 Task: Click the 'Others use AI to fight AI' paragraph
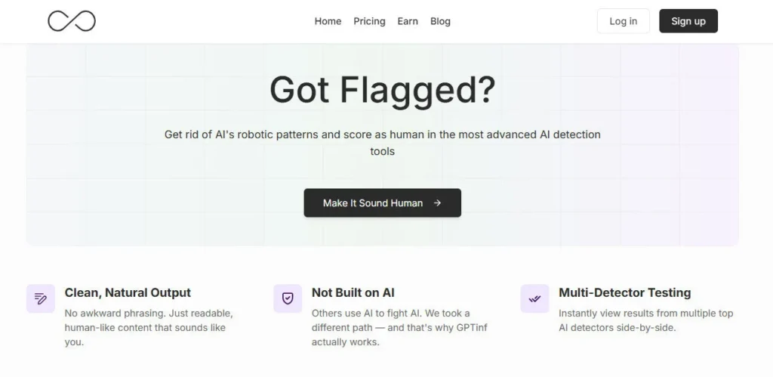point(390,327)
